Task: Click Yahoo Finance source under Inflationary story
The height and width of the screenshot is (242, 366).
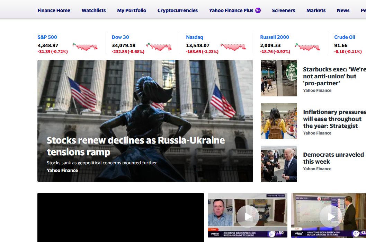Action: pyautogui.click(x=317, y=133)
